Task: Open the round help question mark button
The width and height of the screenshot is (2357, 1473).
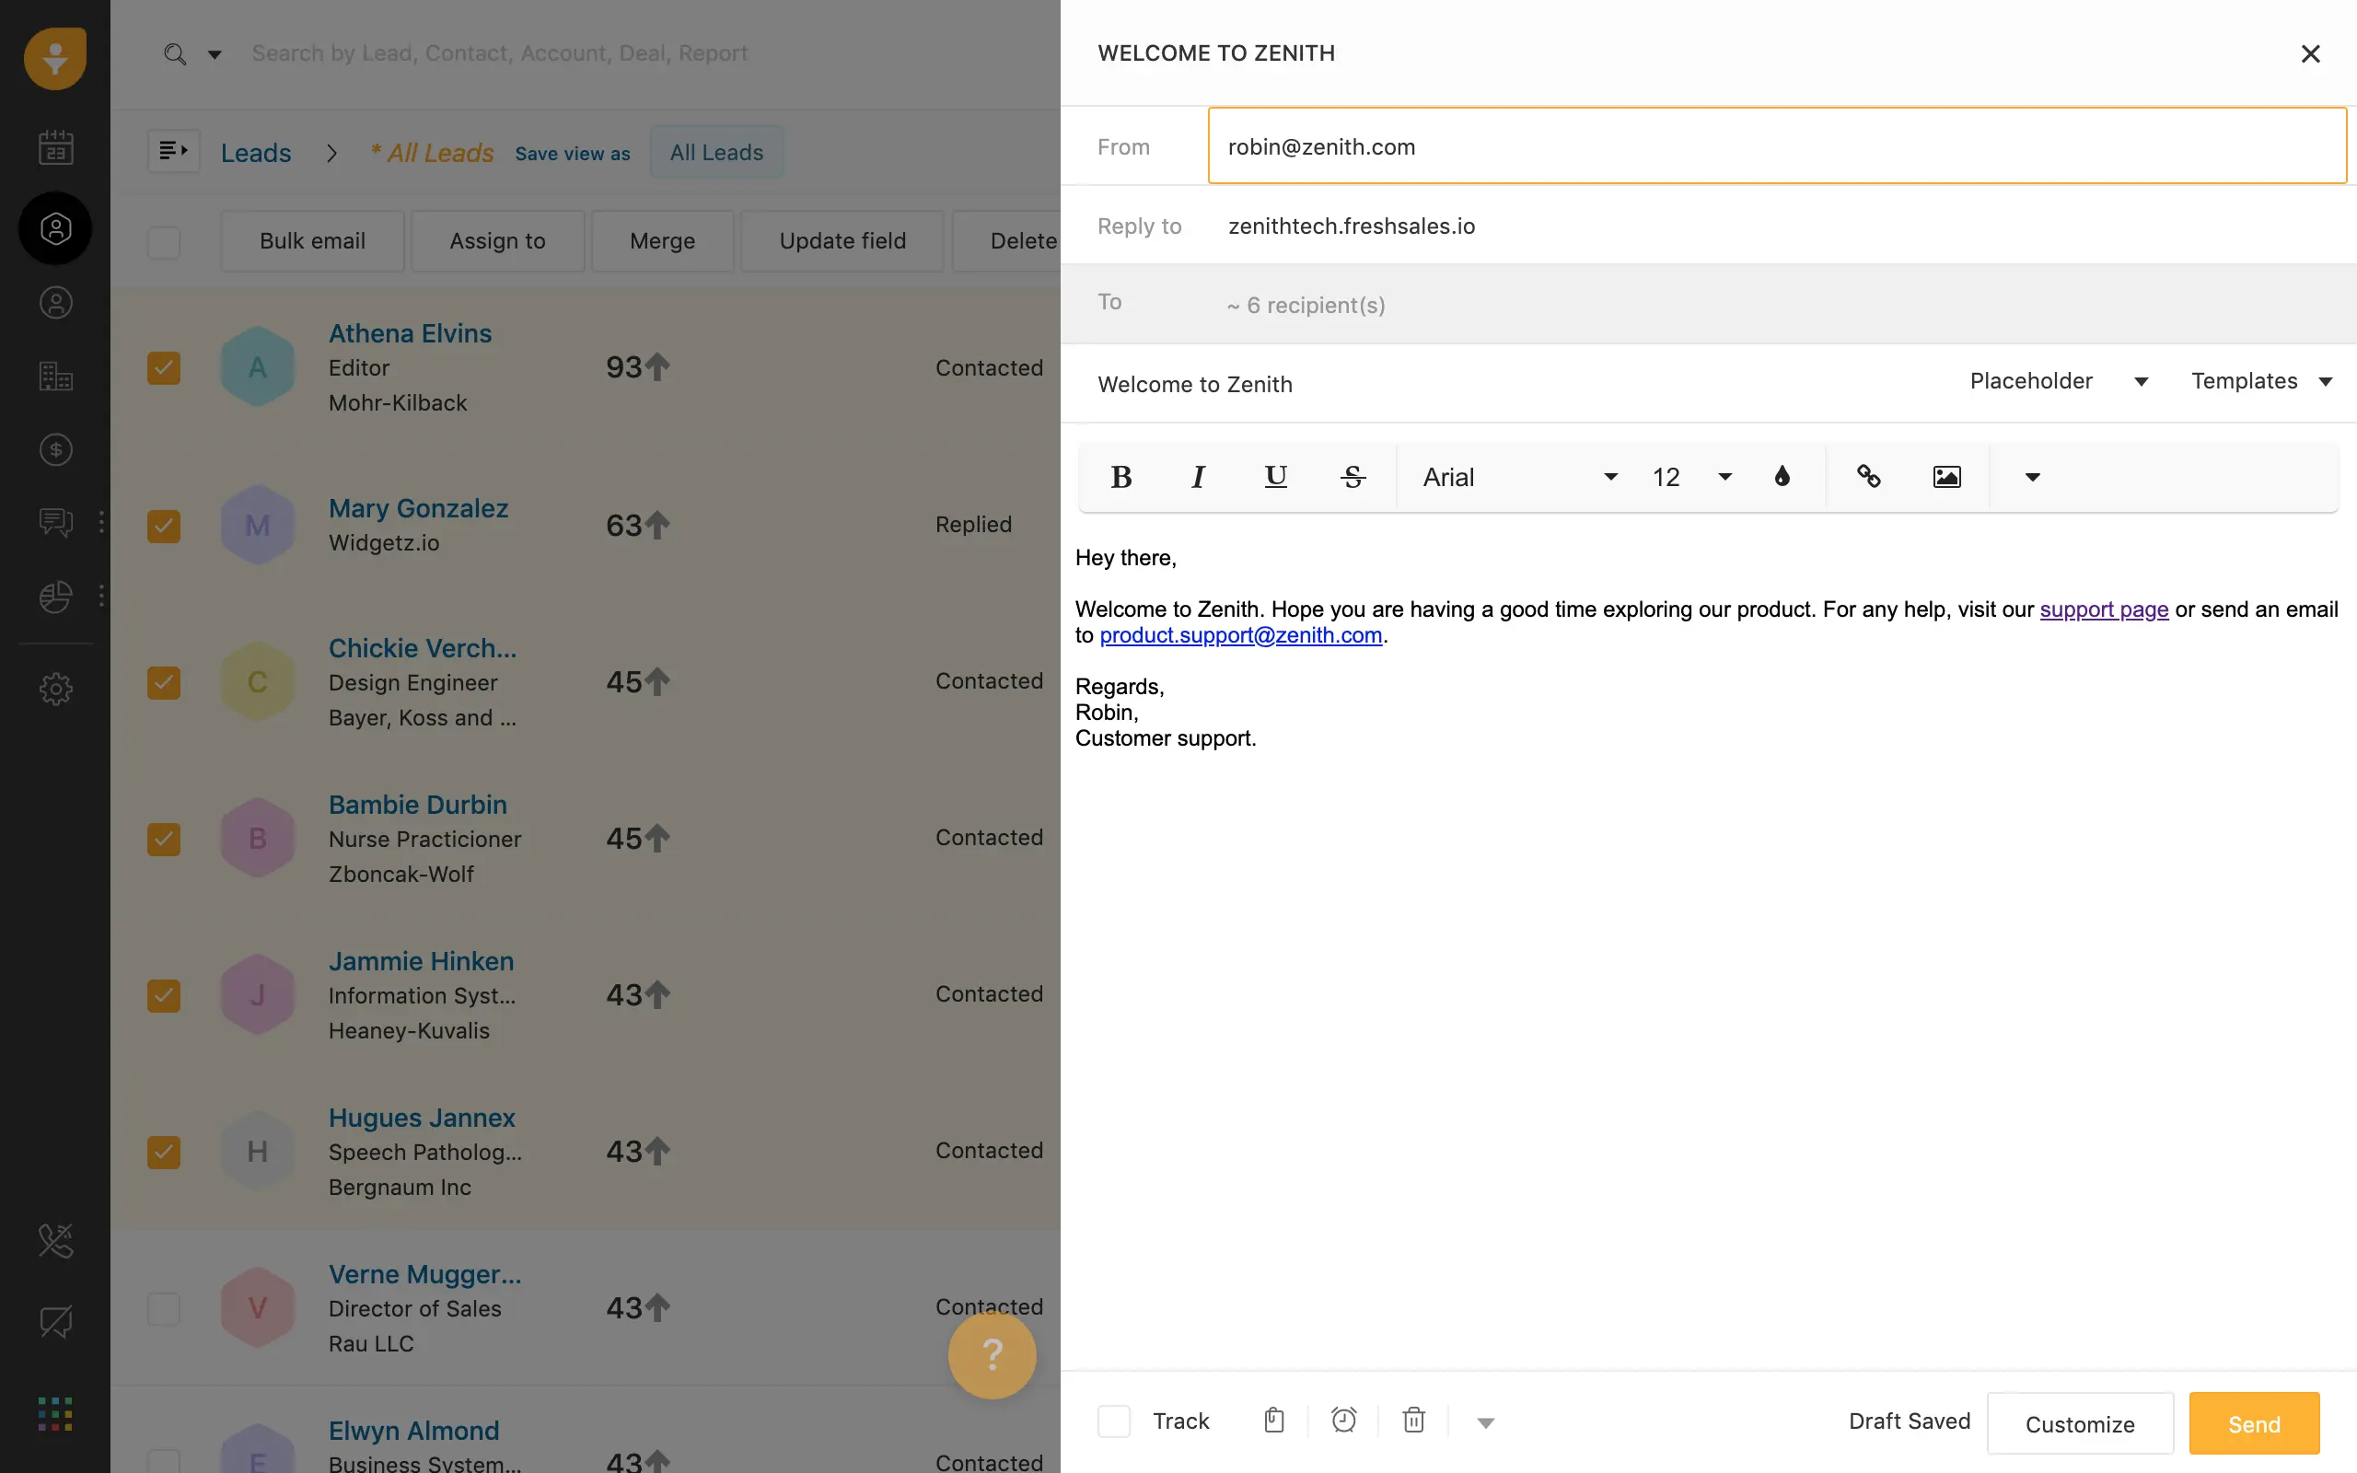Action: 992,1355
